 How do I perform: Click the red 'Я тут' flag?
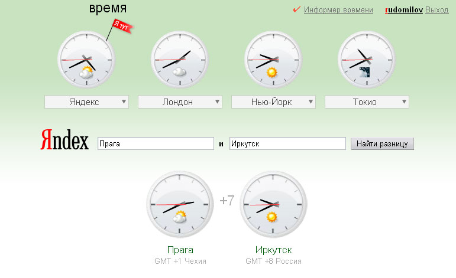[121, 27]
